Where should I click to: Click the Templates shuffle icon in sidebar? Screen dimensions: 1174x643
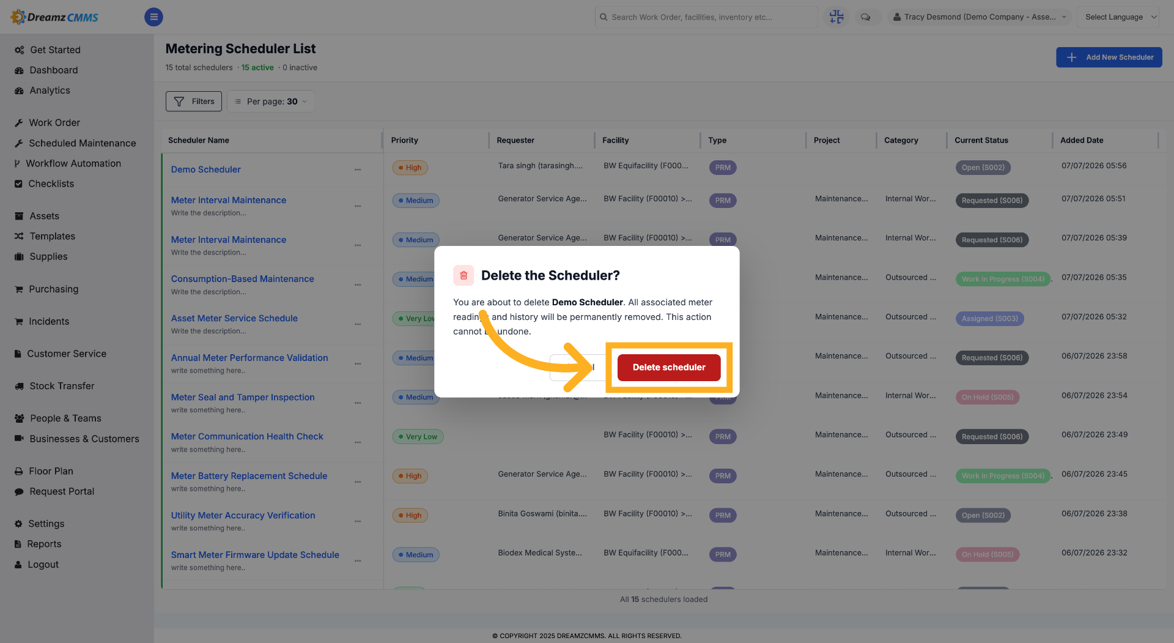point(19,236)
